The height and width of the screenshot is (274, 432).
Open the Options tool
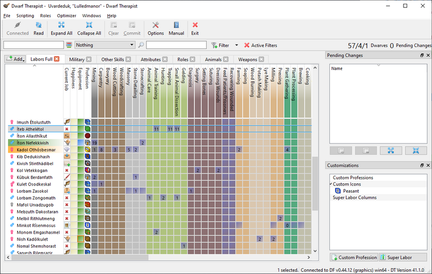(156, 29)
